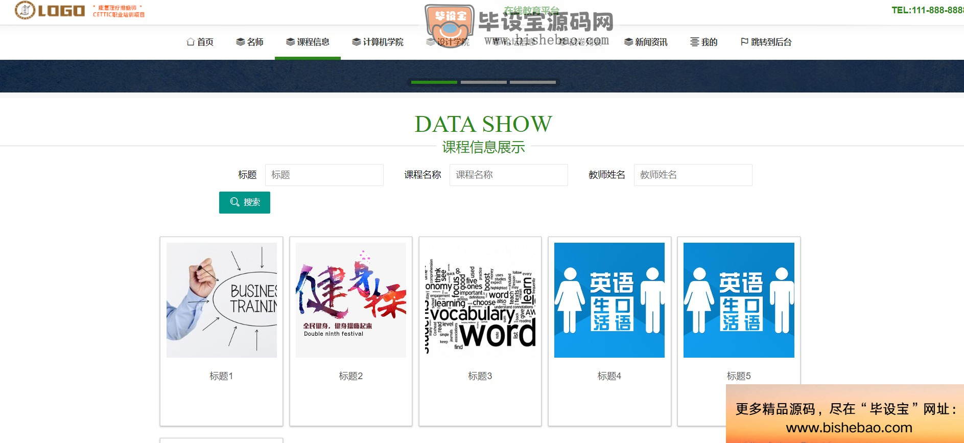This screenshot has width=964, height=443.
Task: Open the 新闻资讯 news menu item
Action: coord(646,42)
